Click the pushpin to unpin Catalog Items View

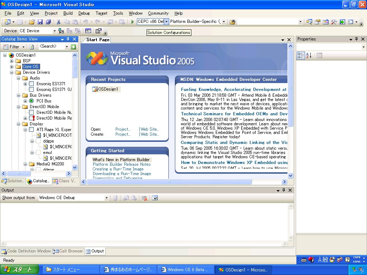click(x=68, y=39)
